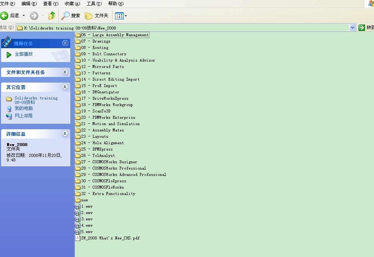Open Network Places (网上邻居) link
The width and height of the screenshot is (374, 257).
24,116
